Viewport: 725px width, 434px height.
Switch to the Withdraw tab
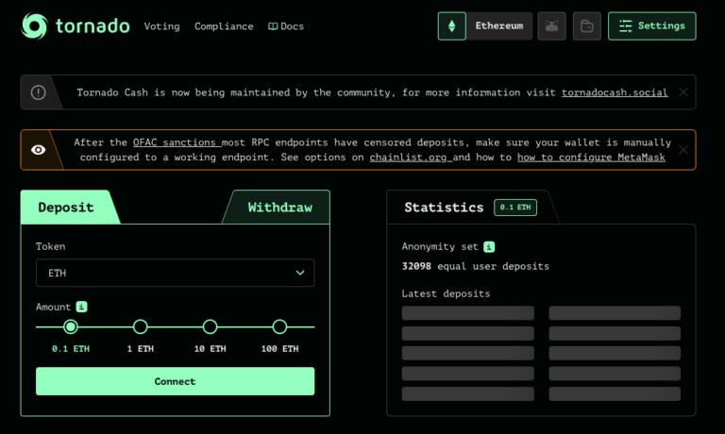click(279, 207)
